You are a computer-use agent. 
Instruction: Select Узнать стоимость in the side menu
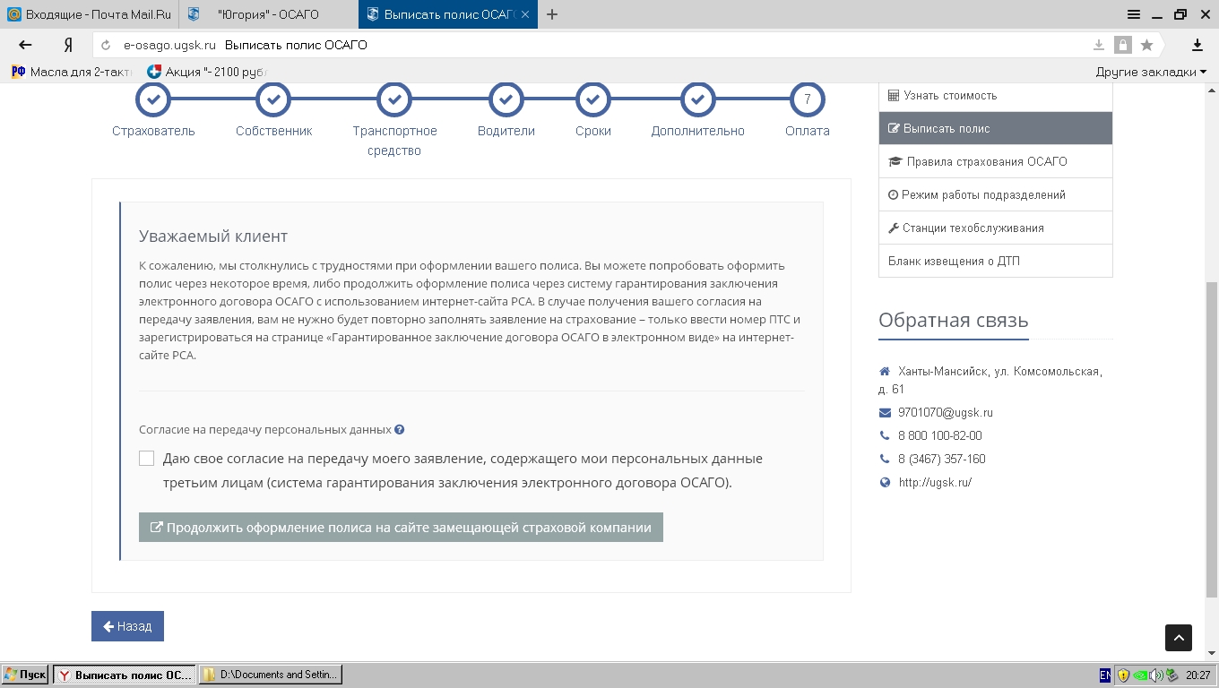pyautogui.click(x=949, y=95)
